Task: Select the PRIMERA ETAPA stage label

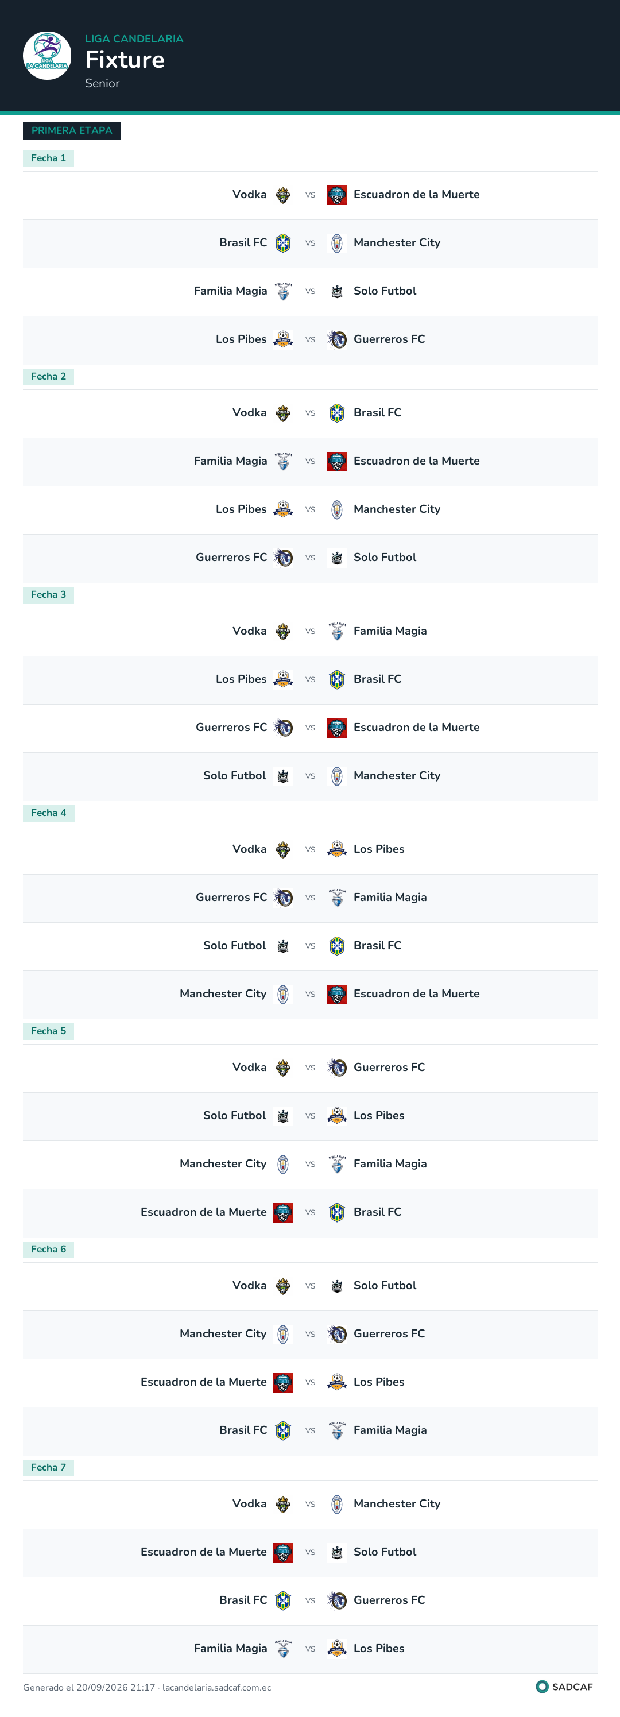Action: click(72, 131)
